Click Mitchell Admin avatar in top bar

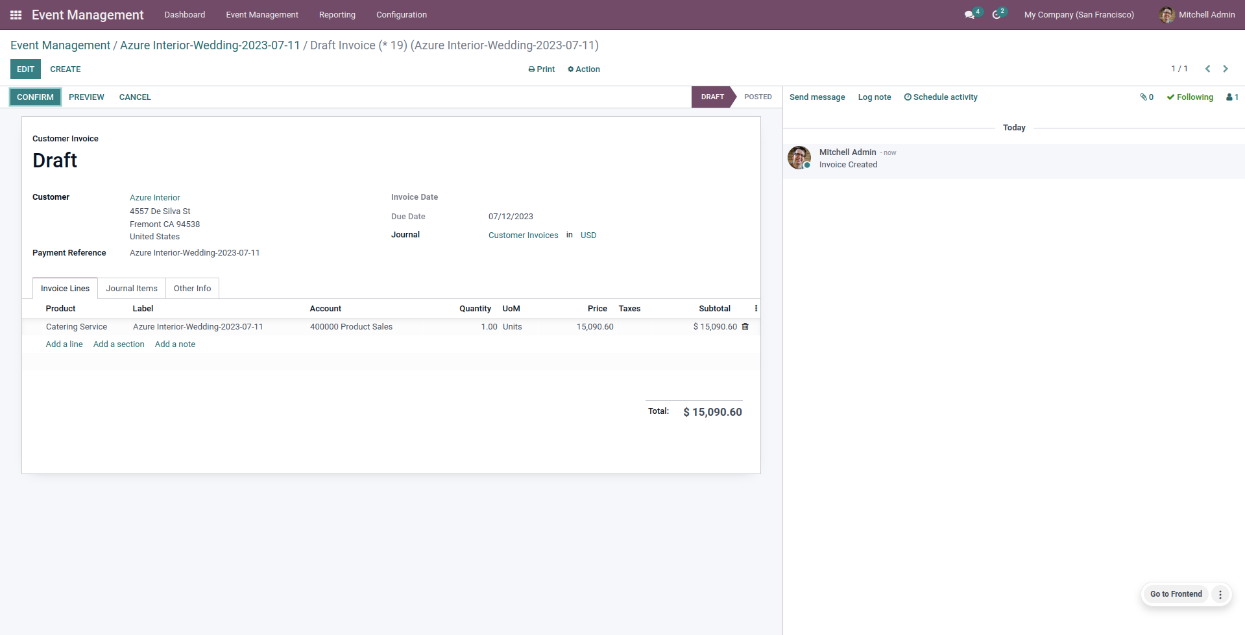(x=1166, y=14)
